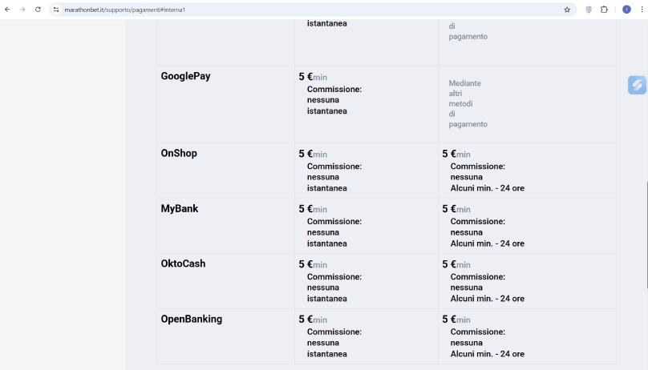Click the OpenBanking deposit '5 €min' cell
The height and width of the screenshot is (370, 648).
tap(313, 320)
